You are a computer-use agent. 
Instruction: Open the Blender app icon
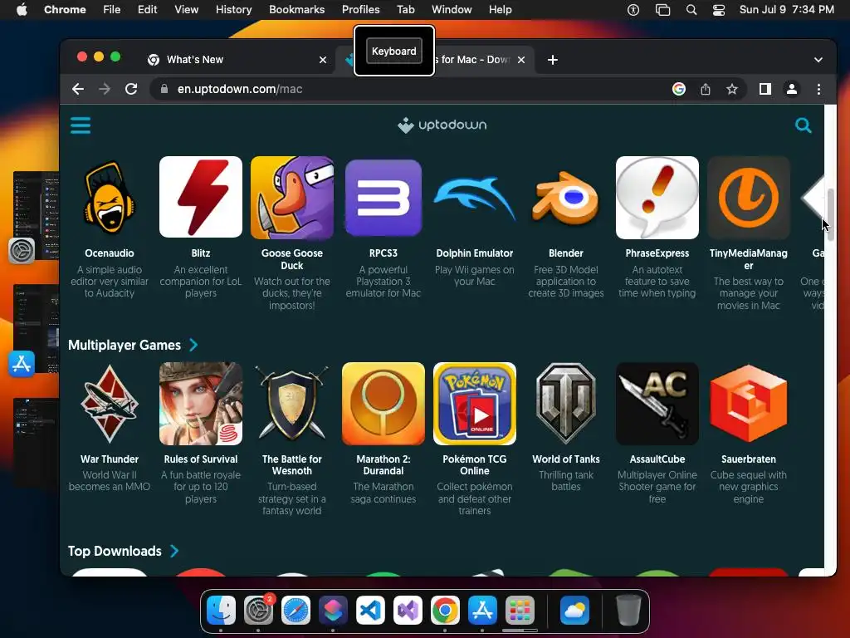tap(566, 198)
